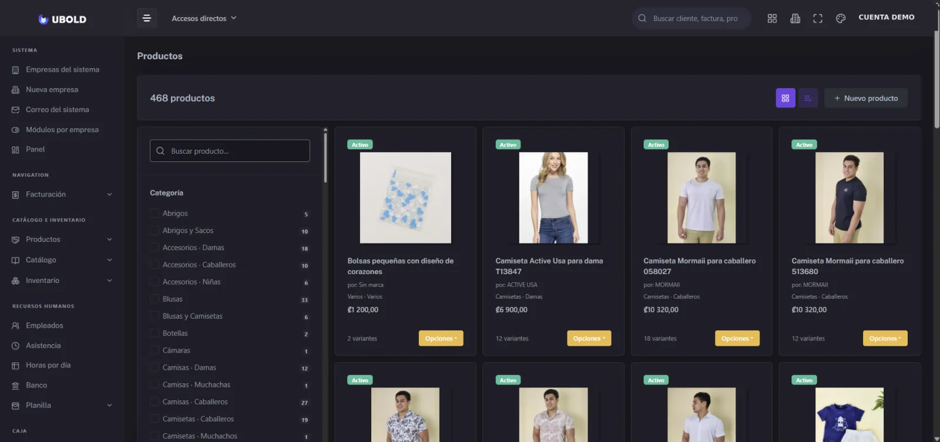Click the Banco building icon
This screenshot has height=442, width=940.
point(15,386)
